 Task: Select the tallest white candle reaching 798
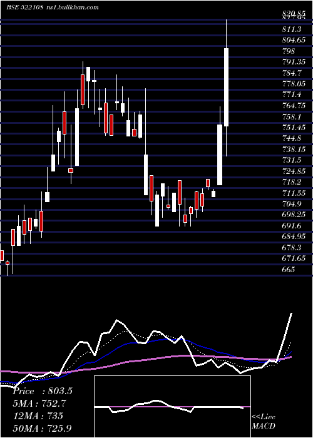(x=227, y=87)
